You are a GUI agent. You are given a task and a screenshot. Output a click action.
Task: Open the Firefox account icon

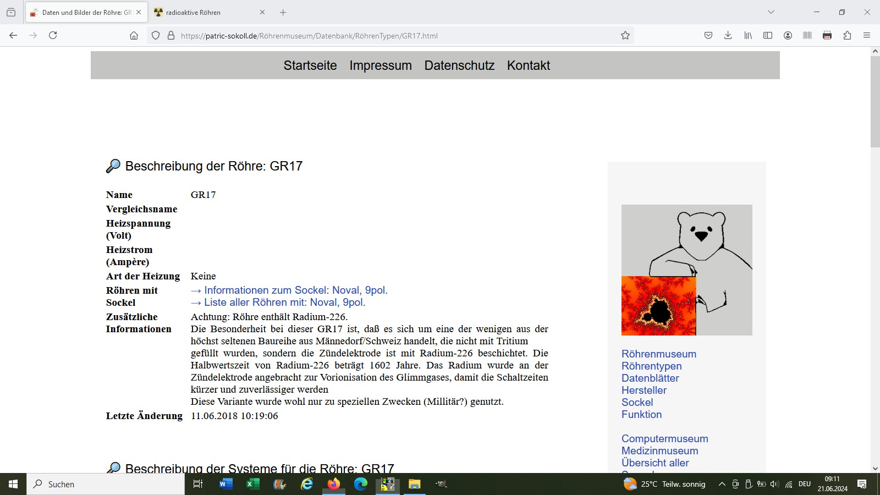[x=788, y=35]
